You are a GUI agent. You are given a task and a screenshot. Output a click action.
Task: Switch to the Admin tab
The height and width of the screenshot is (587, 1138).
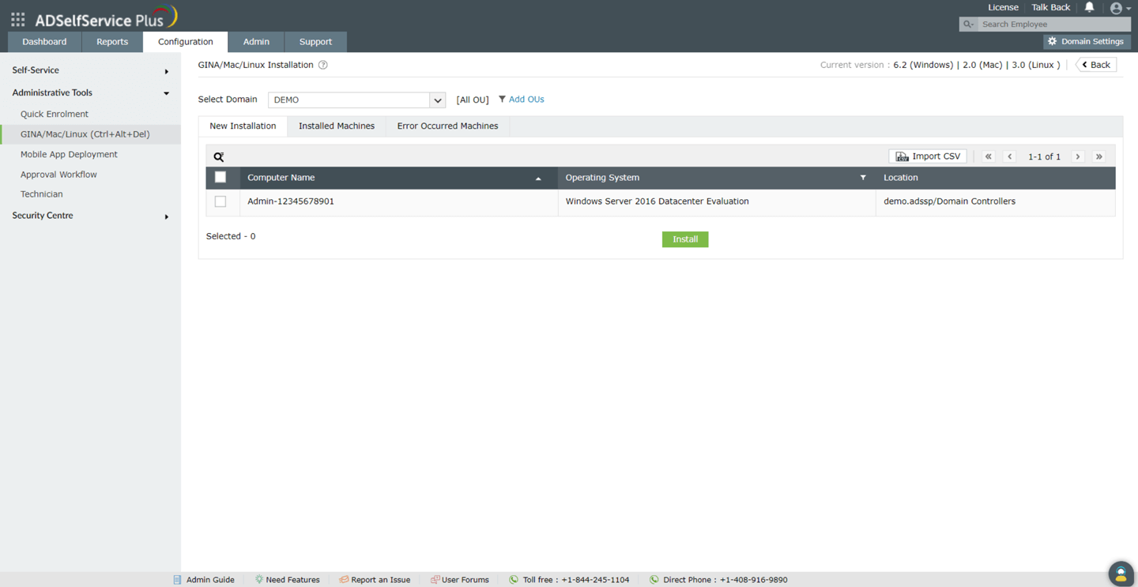[256, 42]
